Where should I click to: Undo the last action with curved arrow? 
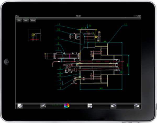(114, 106)
